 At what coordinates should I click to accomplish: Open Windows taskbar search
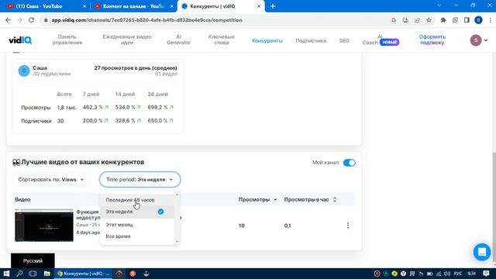point(19,274)
